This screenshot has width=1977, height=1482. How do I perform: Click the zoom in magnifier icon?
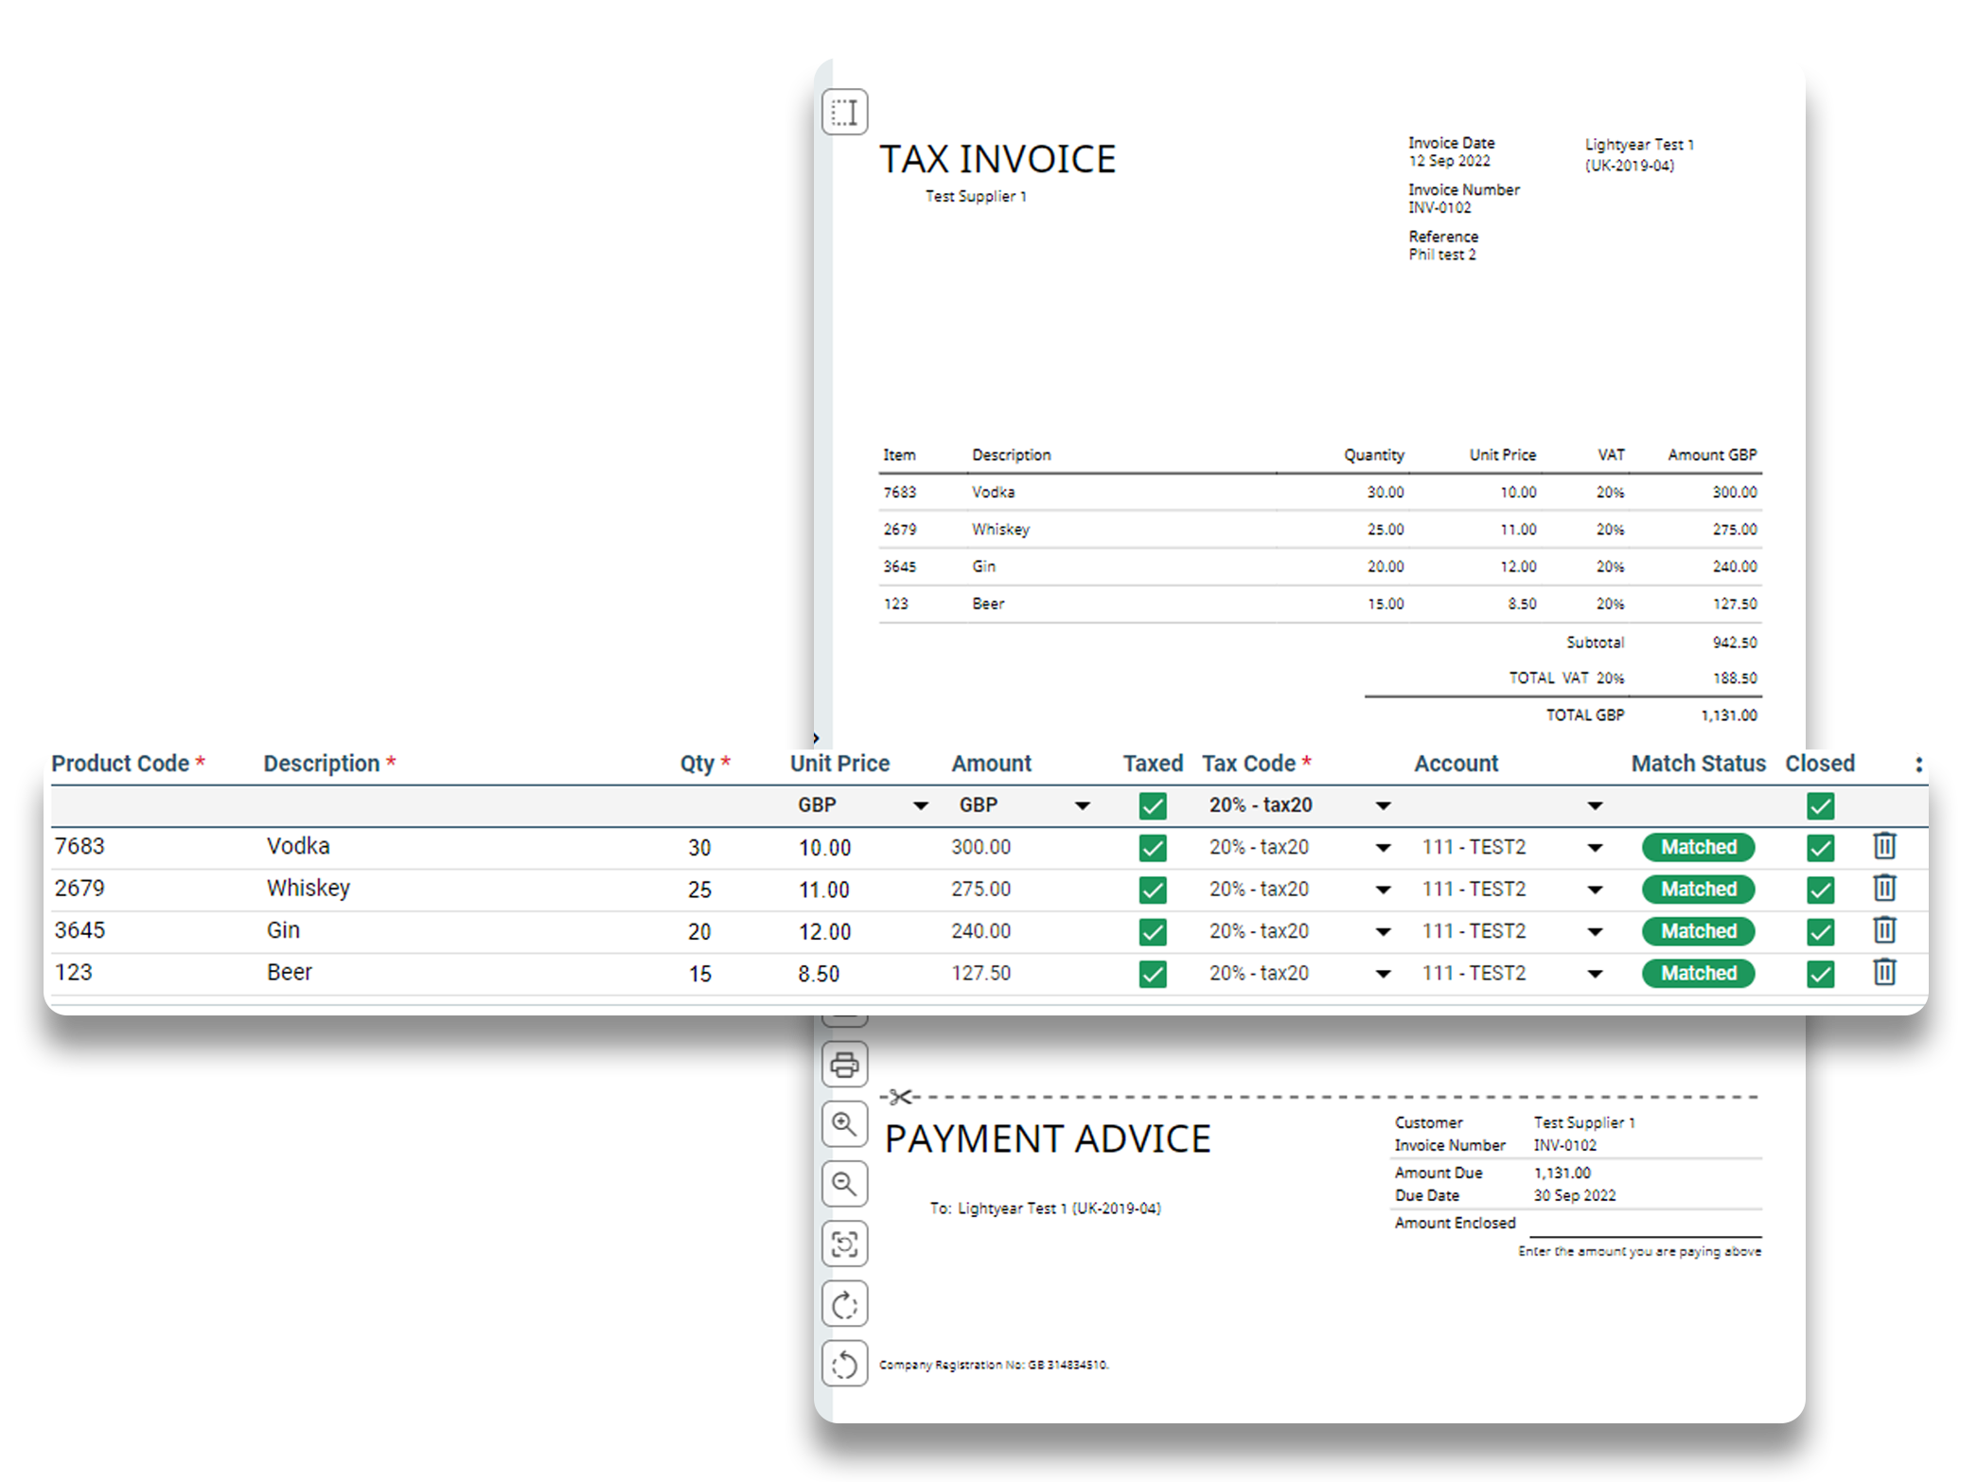pyautogui.click(x=844, y=1124)
